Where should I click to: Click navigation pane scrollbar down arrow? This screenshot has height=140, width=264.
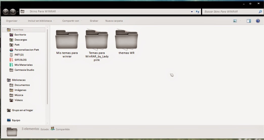pyautogui.click(x=47, y=123)
